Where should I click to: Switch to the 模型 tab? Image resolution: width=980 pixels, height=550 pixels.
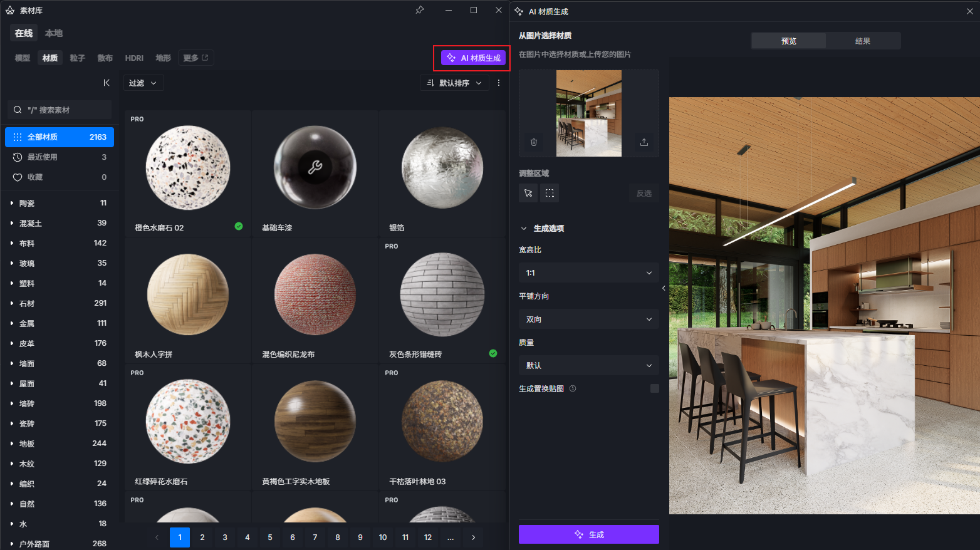point(23,58)
